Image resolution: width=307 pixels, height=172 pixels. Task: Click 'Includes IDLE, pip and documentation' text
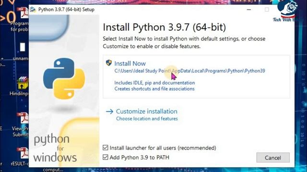pyautogui.click(x=154, y=83)
